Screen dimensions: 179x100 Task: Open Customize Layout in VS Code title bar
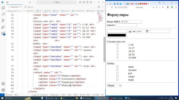tap(91, 2)
